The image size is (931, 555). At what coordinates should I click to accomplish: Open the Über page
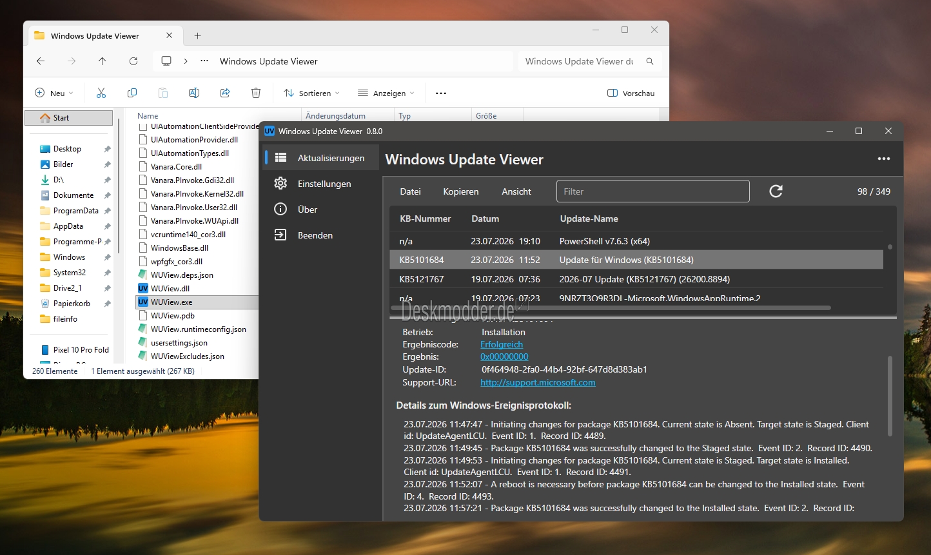[321, 209]
